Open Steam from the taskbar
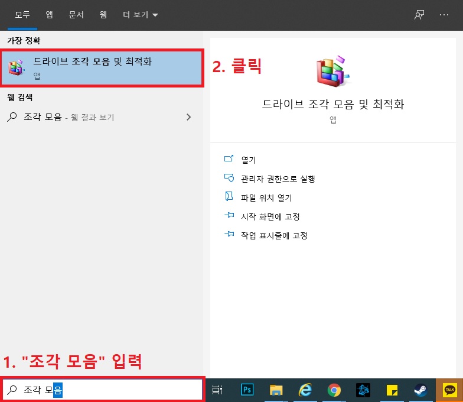Image resolution: width=463 pixels, height=402 pixels. pos(420,390)
